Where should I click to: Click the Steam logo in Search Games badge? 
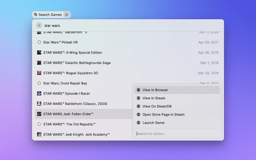tap(36, 14)
